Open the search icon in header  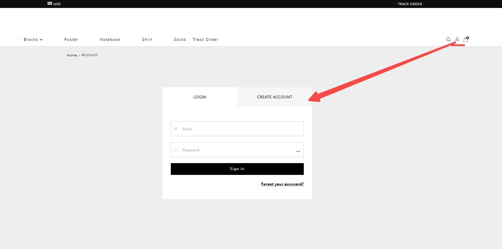pyautogui.click(x=448, y=39)
